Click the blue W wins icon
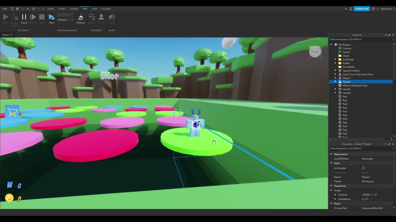Viewport: 396px width, 222px height. pos(10,185)
